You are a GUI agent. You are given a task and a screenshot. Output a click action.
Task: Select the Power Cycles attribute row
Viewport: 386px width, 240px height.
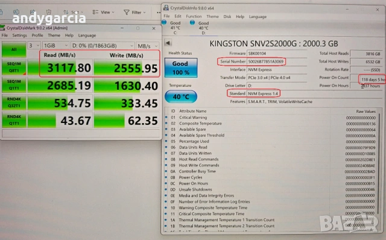(271, 177)
